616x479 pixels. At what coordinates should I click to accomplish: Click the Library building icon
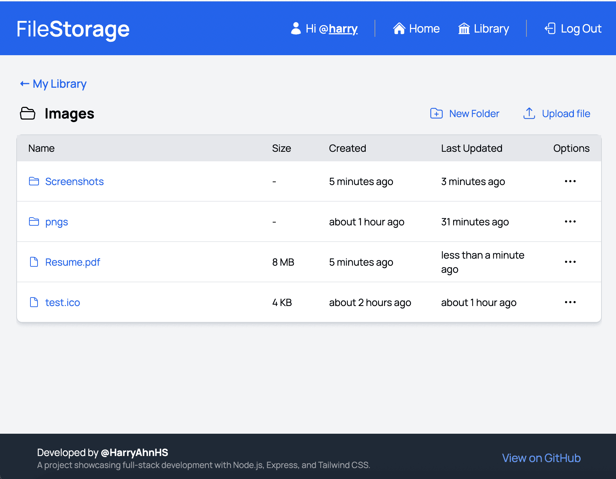pos(464,29)
